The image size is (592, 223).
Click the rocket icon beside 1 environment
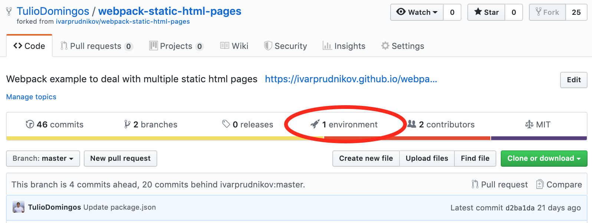click(315, 124)
